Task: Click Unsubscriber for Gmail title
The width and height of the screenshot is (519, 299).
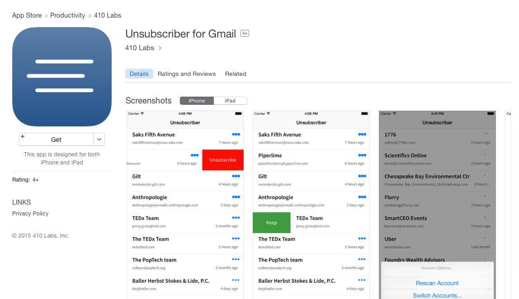Action: click(180, 34)
